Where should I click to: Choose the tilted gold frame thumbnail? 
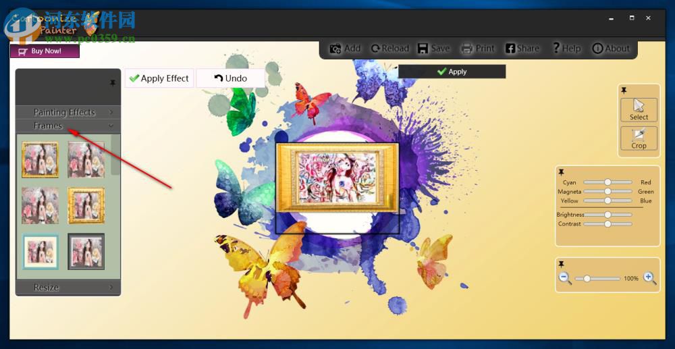86,206
